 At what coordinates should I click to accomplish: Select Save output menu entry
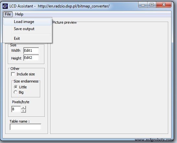(28, 29)
